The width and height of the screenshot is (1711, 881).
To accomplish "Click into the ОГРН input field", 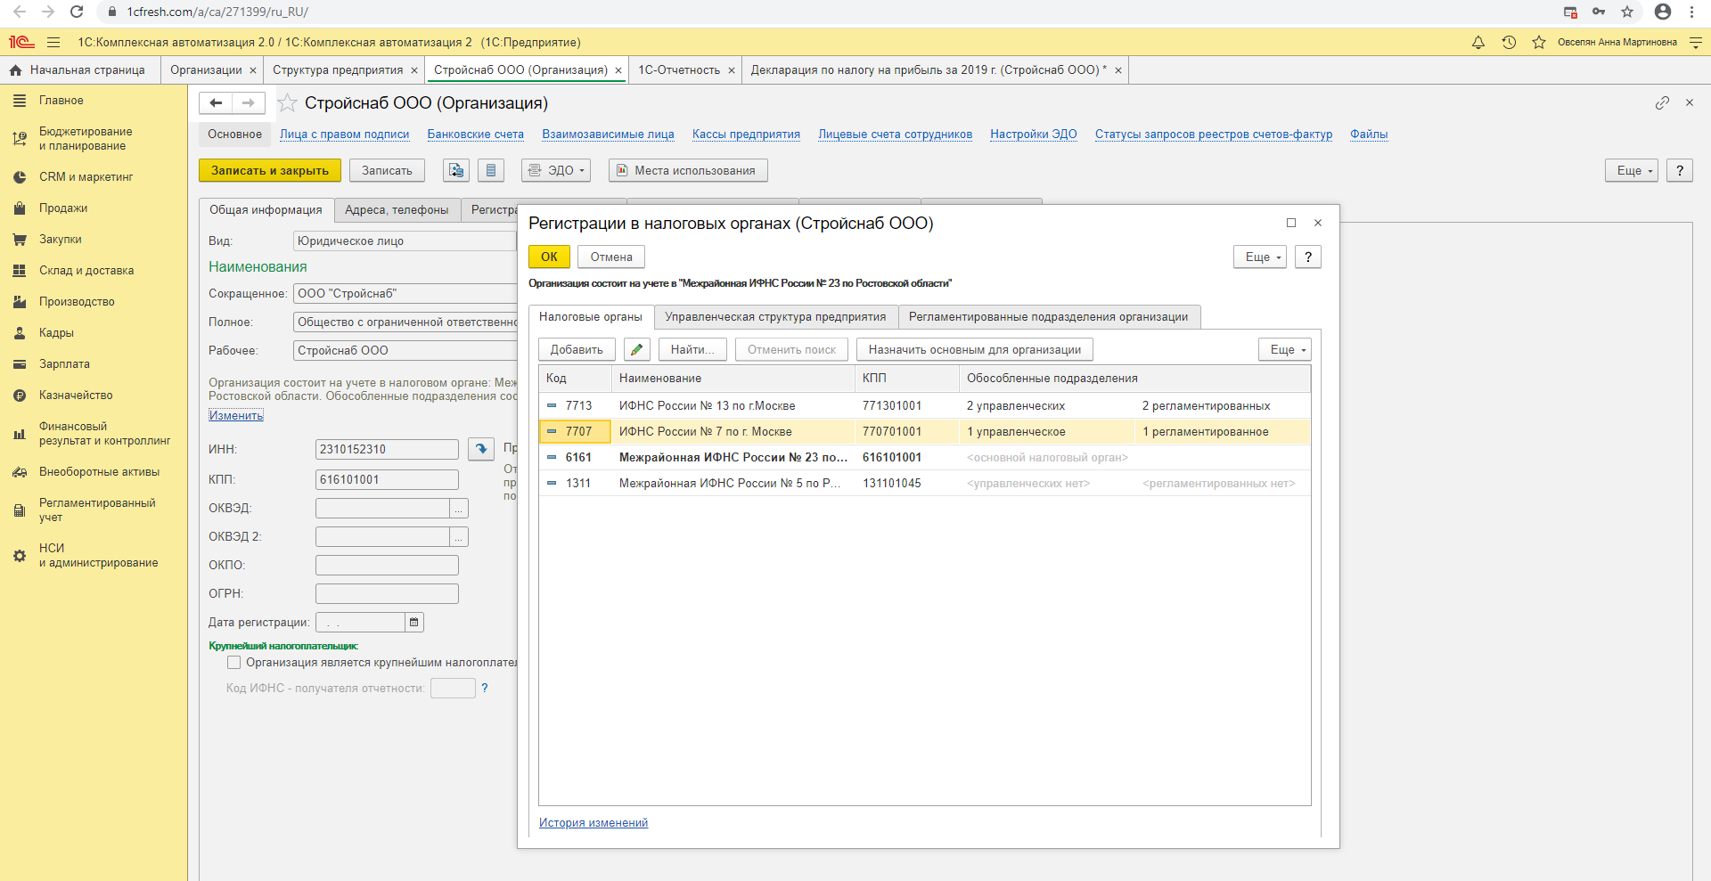I will coord(387,593).
